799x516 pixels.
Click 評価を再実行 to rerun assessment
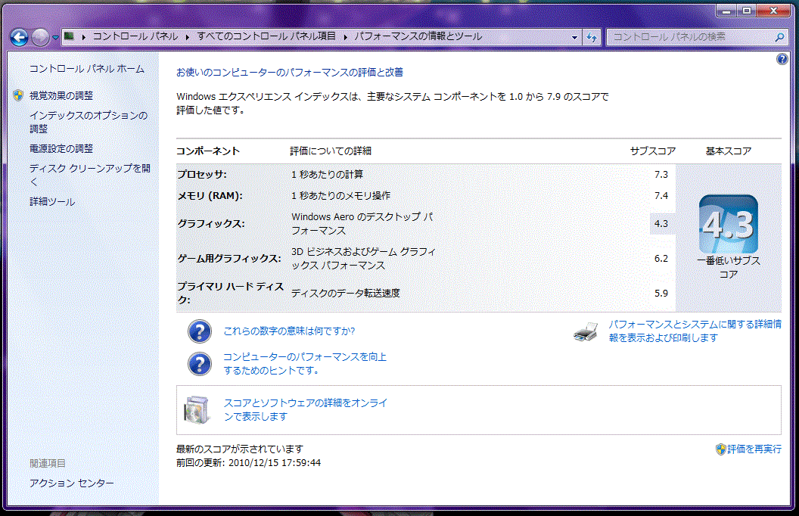pyautogui.click(x=754, y=449)
